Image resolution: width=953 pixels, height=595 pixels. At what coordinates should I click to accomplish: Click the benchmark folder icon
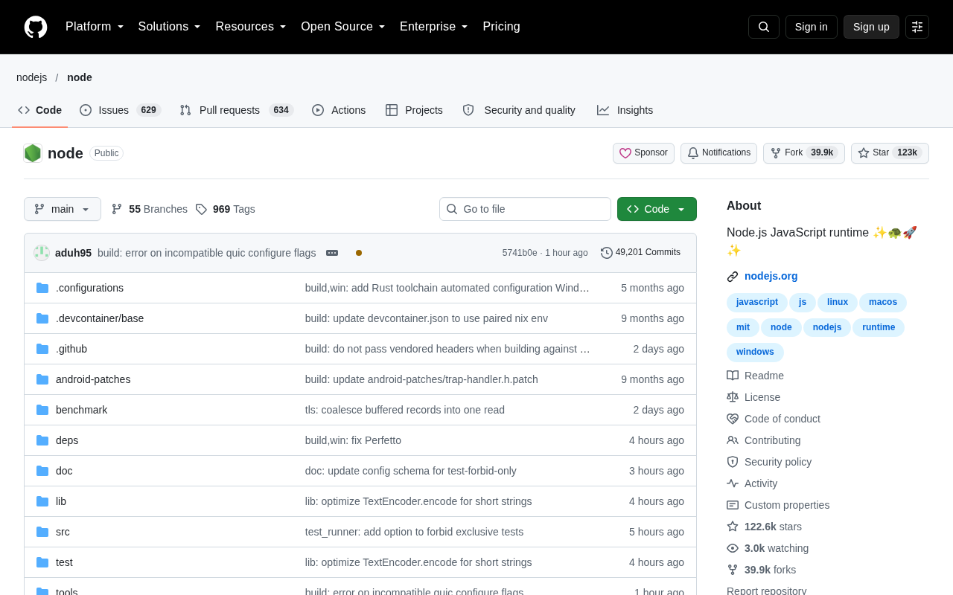[42, 410]
